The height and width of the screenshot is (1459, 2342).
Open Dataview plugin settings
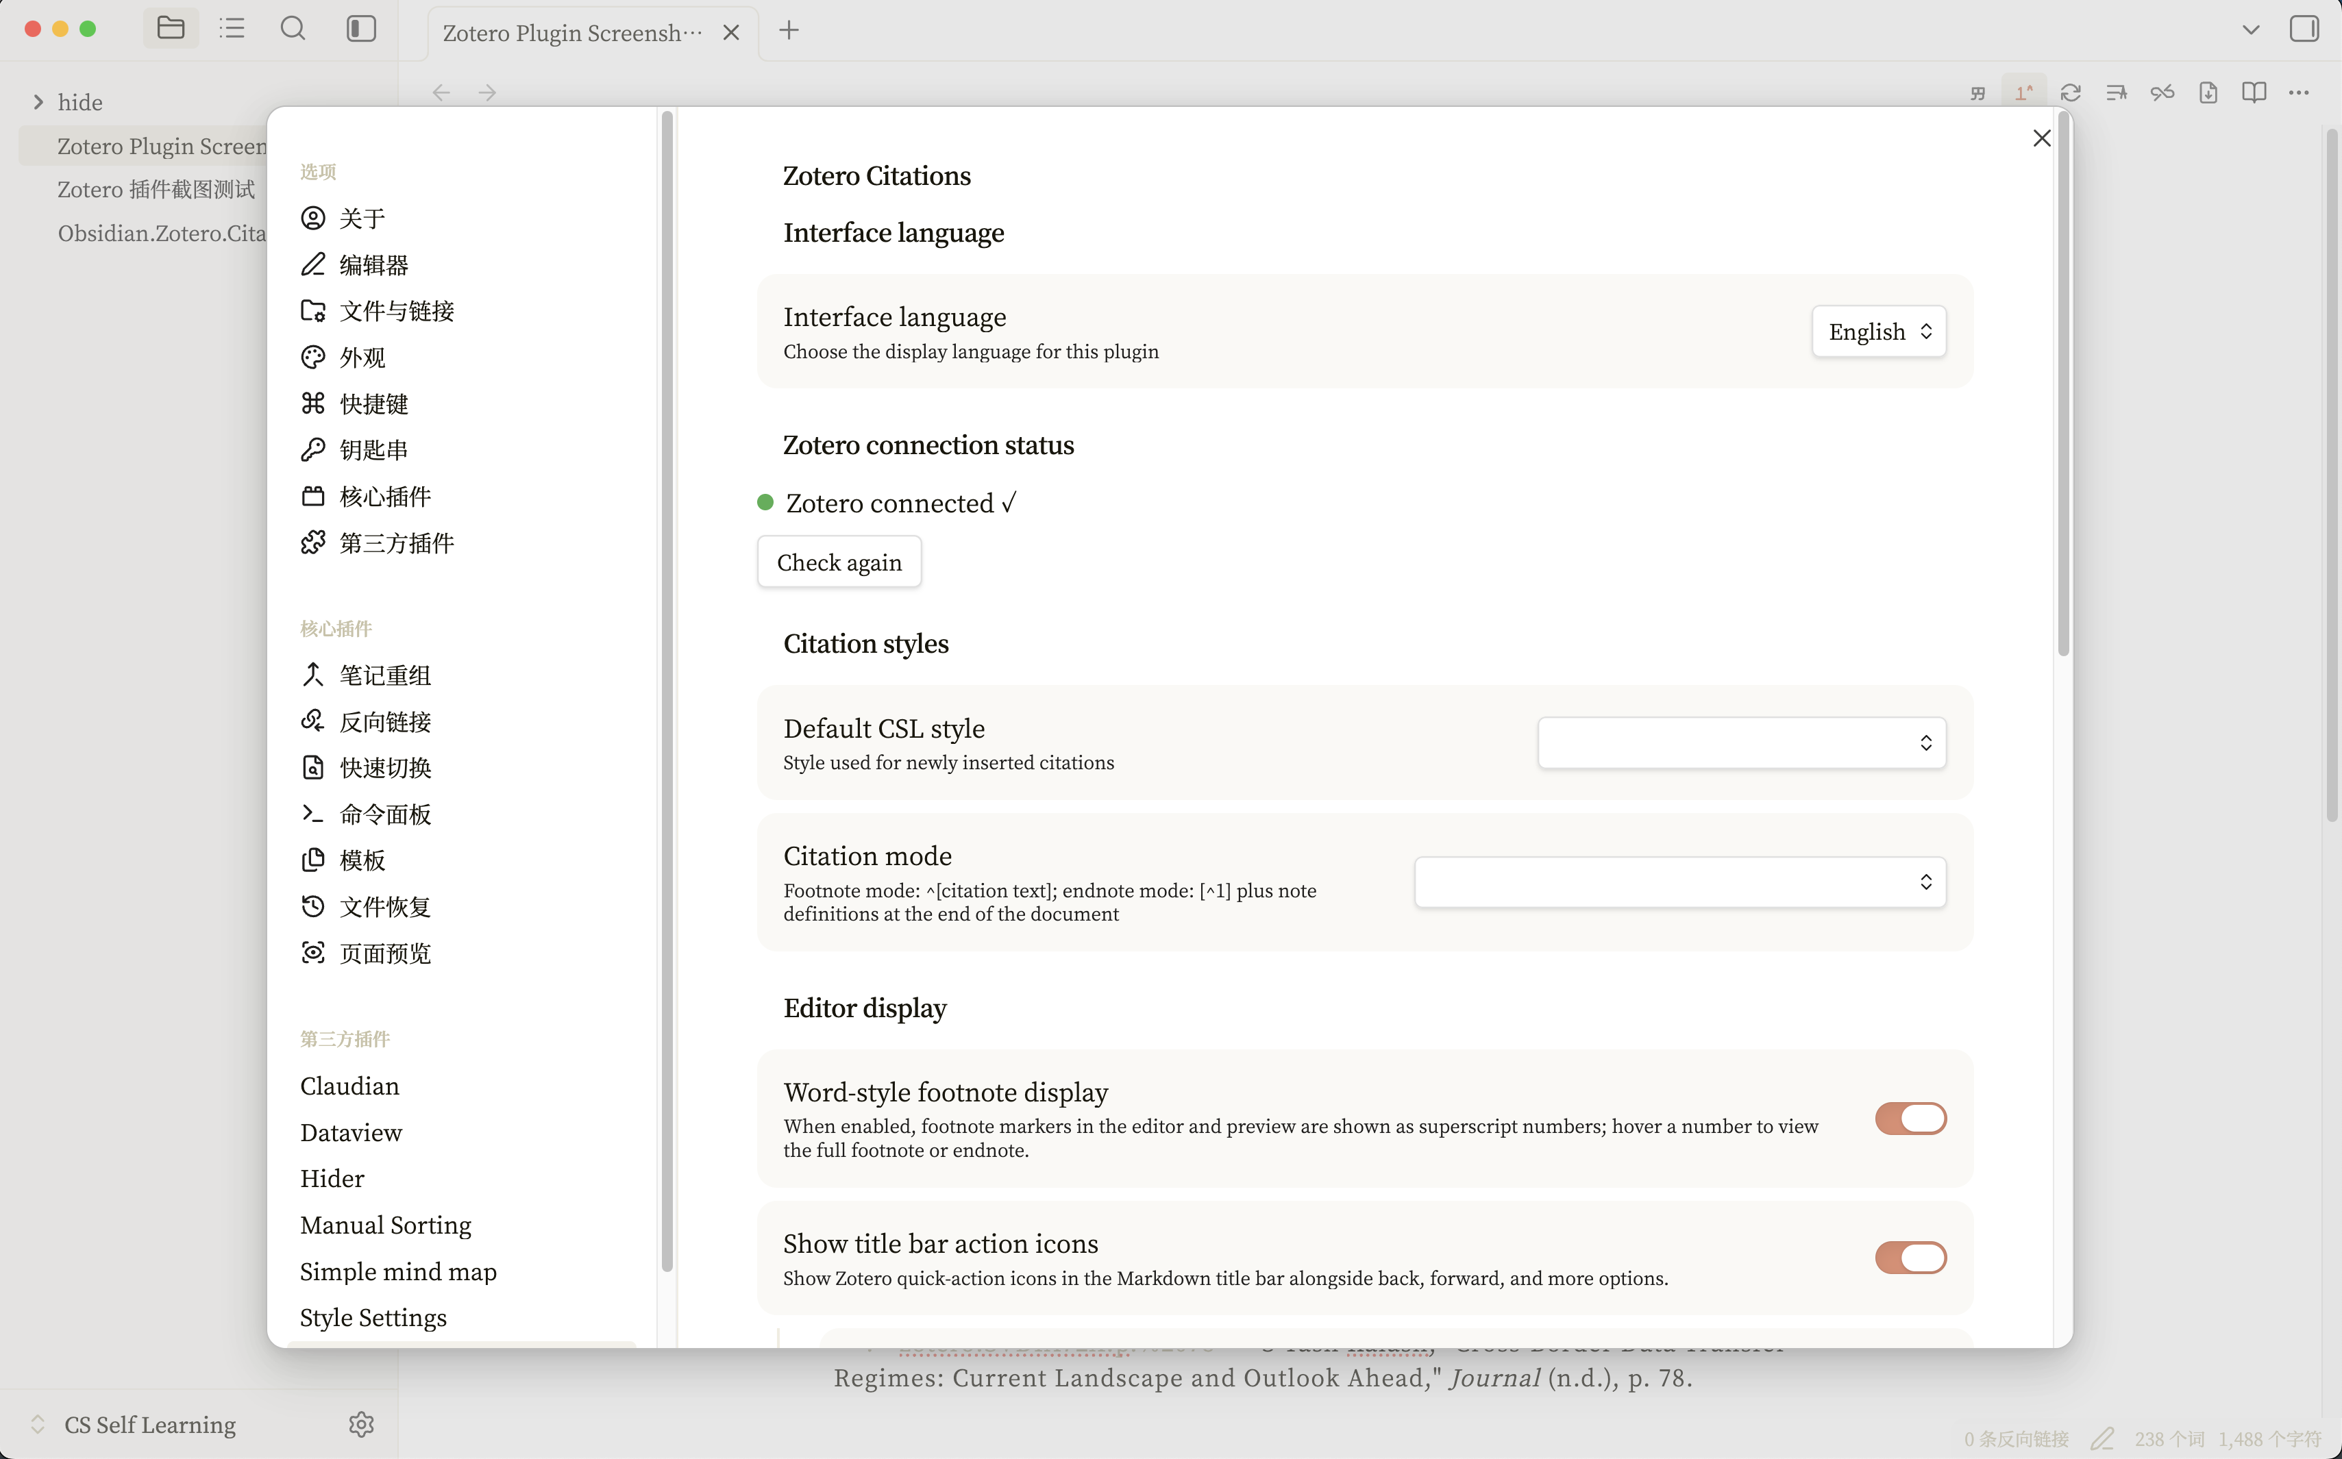pos(461,1132)
